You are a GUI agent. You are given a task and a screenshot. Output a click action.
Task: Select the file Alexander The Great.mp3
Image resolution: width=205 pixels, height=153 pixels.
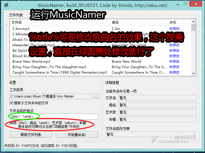point(34,45)
